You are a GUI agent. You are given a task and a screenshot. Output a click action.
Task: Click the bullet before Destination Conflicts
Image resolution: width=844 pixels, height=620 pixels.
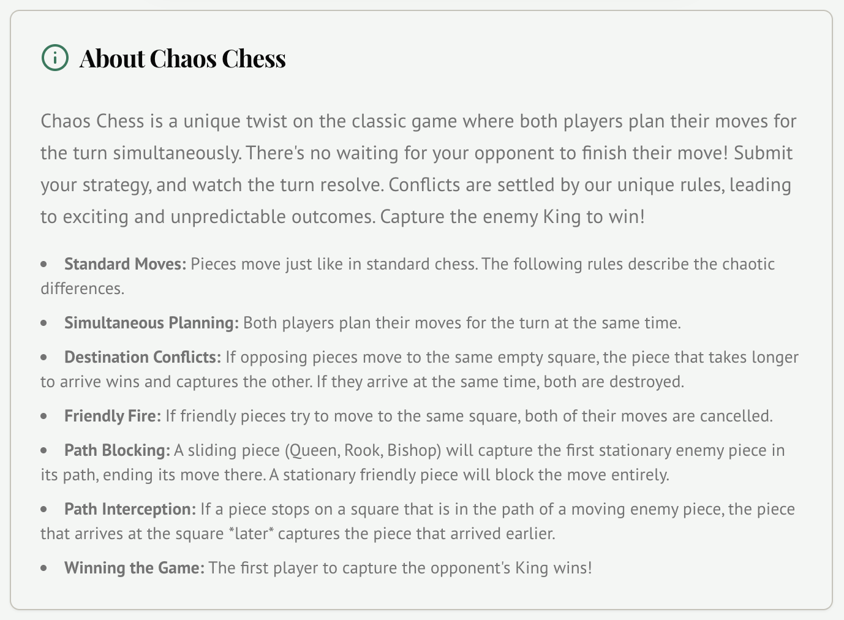[x=44, y=358]
